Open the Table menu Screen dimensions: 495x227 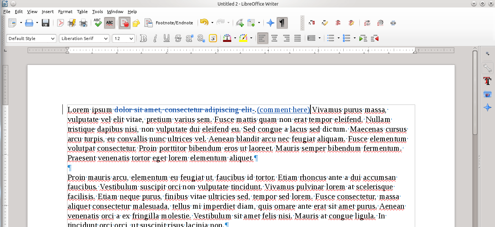(82, 12)
